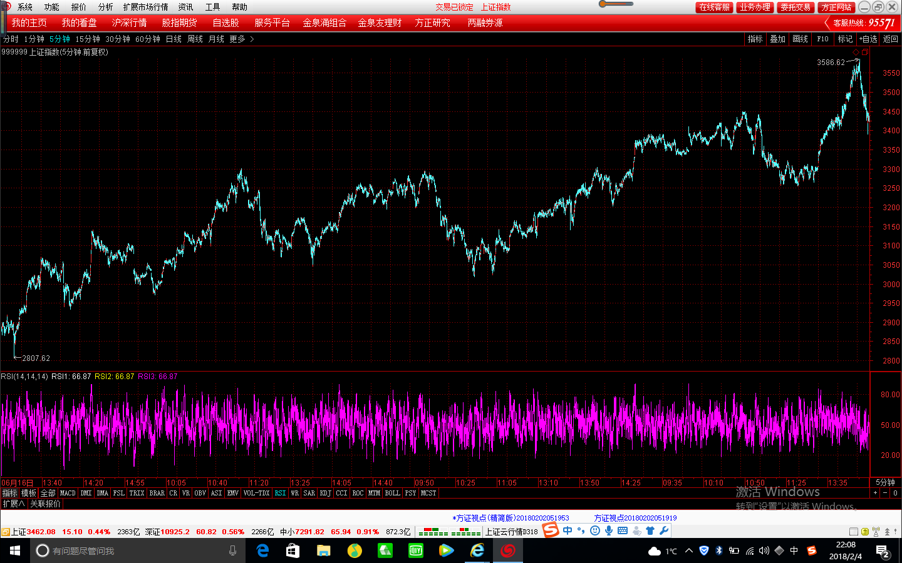The image size is (902, 563).
Task: Open Internet Explorer from the taskbar
Action: (477, 550)
